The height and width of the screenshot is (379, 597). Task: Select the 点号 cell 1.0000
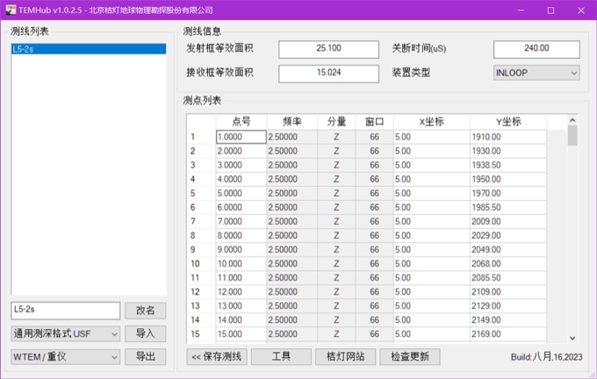click(x=241, y=137)
